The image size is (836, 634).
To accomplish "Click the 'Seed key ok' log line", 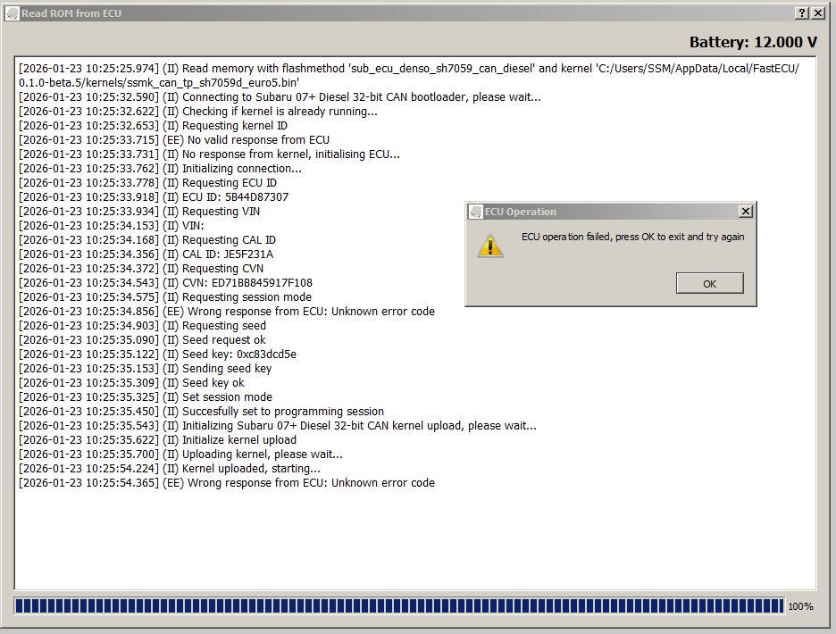I will tap(131, 382).
